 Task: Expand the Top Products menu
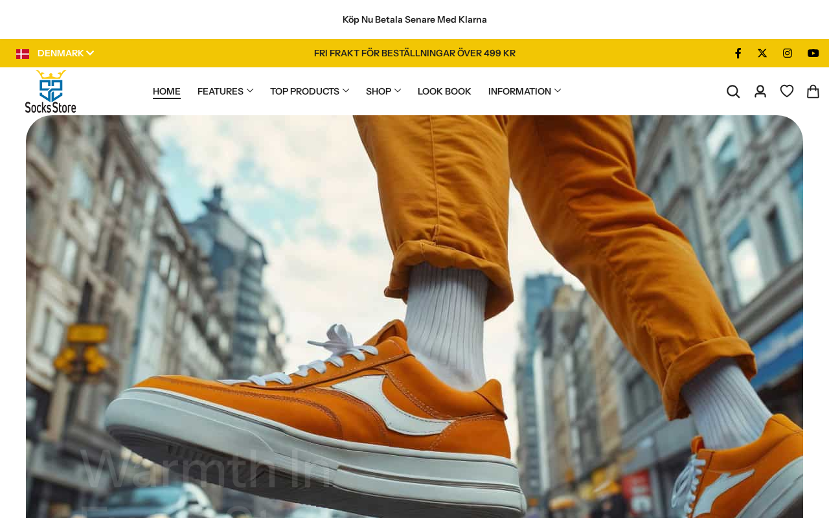[x=310, y=91]
